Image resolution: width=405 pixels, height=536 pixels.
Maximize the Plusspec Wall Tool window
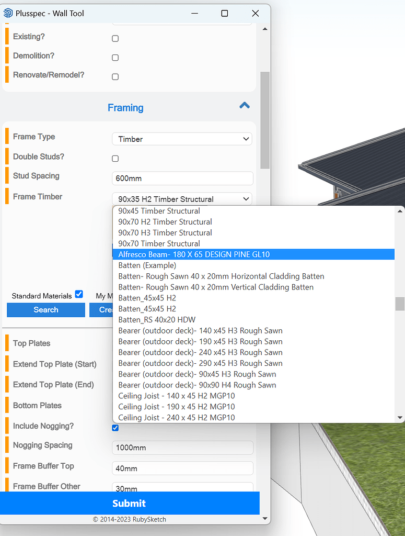[224, 13]
